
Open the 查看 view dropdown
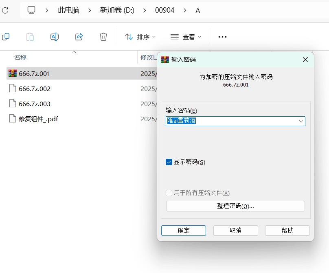[x=186, y=37]
